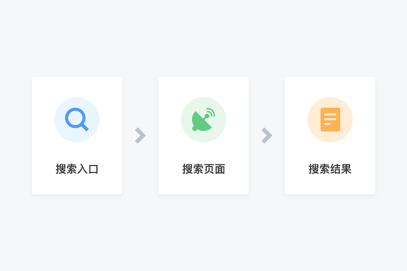This screenshot has width=407, height=271.
Task: Click the gray page background above cards
Action: (203, 37)
